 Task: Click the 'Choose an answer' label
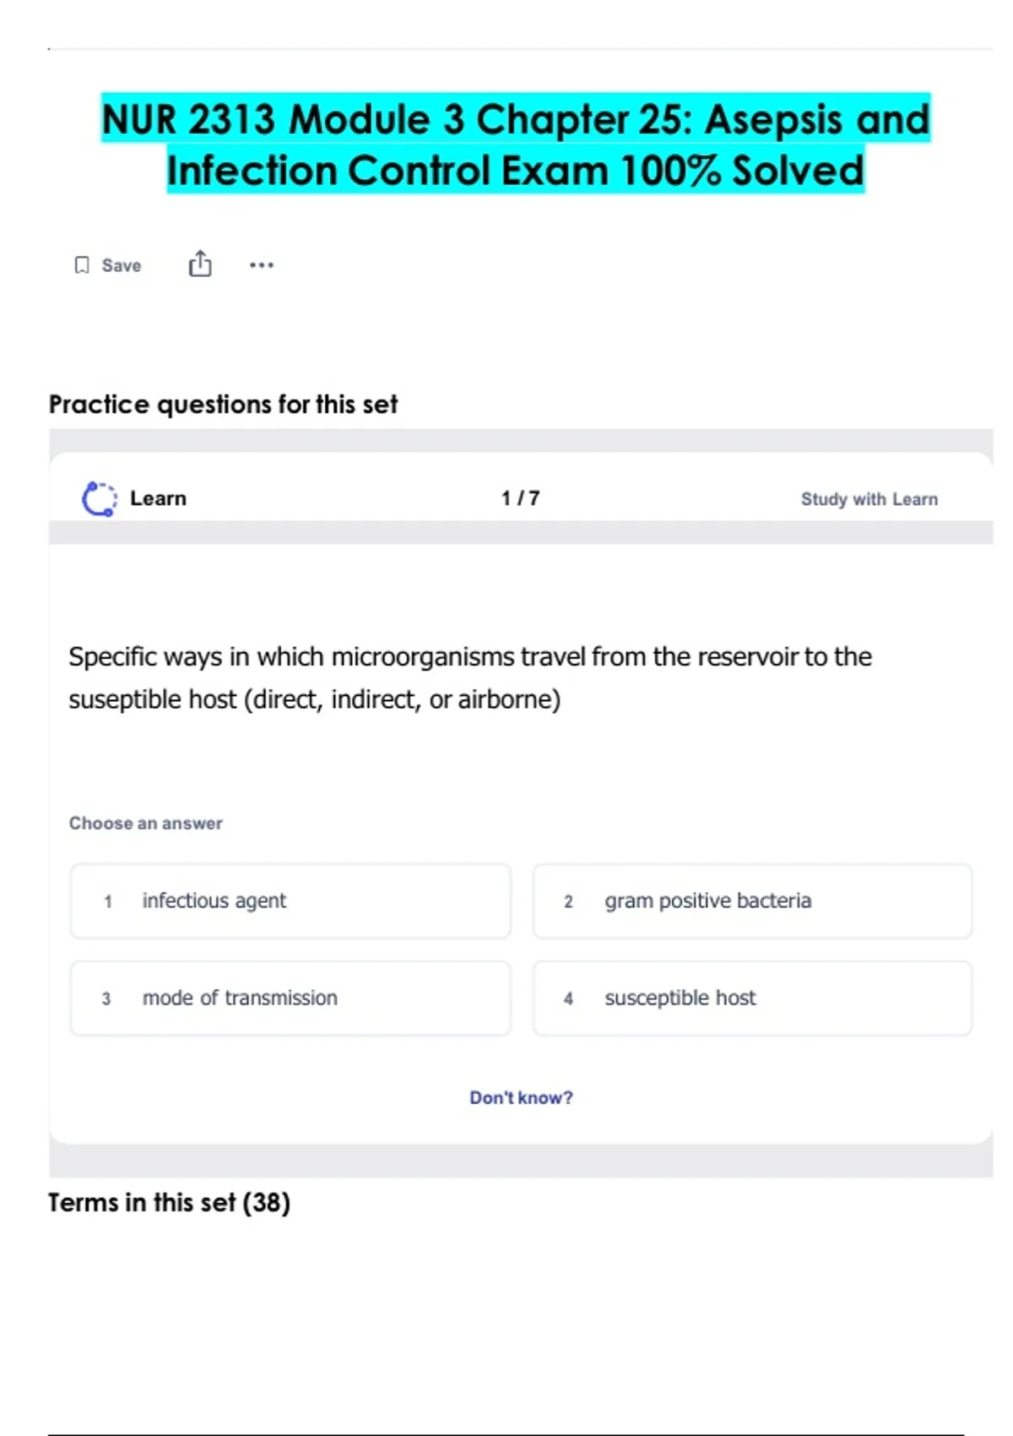pyautogui.click(x=146, y=824)
